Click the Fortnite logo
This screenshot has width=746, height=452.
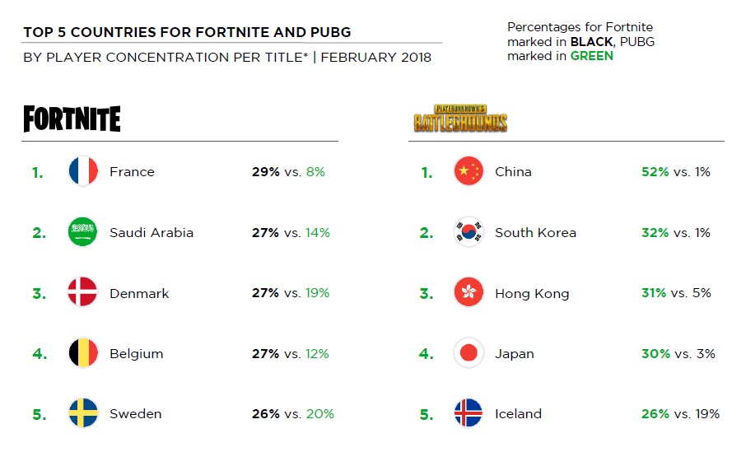(x=72, y=119)
